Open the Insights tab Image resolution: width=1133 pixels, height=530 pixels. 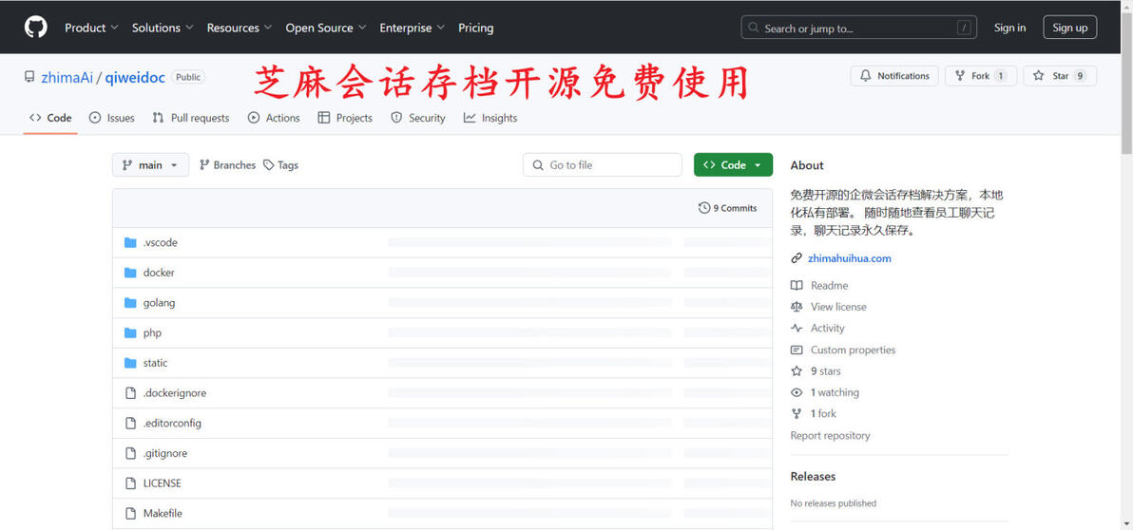[490, 118]
